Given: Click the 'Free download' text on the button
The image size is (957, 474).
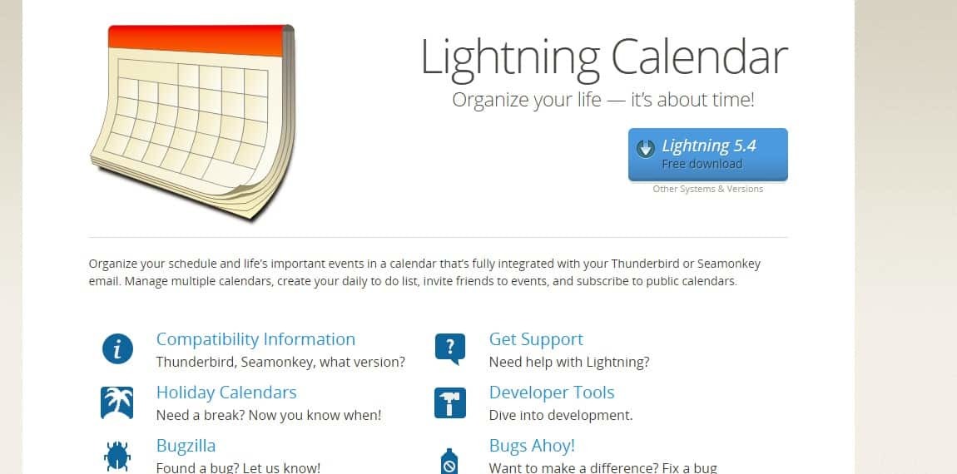Looking at the screenshot, I should click(702, 164).
